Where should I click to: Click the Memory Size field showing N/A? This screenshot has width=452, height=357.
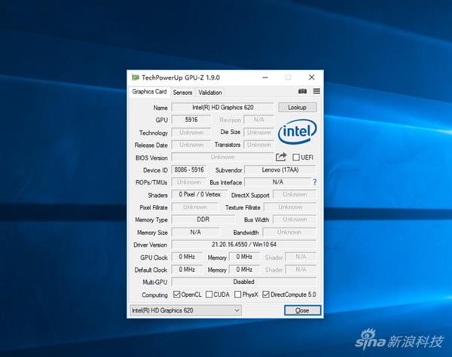click(x=195, y=232)
